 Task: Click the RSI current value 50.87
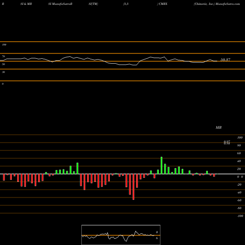[225, 60]
